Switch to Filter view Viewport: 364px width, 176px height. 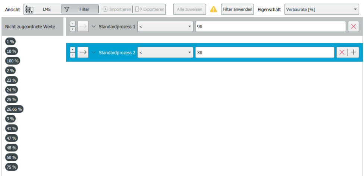point(80,9)
